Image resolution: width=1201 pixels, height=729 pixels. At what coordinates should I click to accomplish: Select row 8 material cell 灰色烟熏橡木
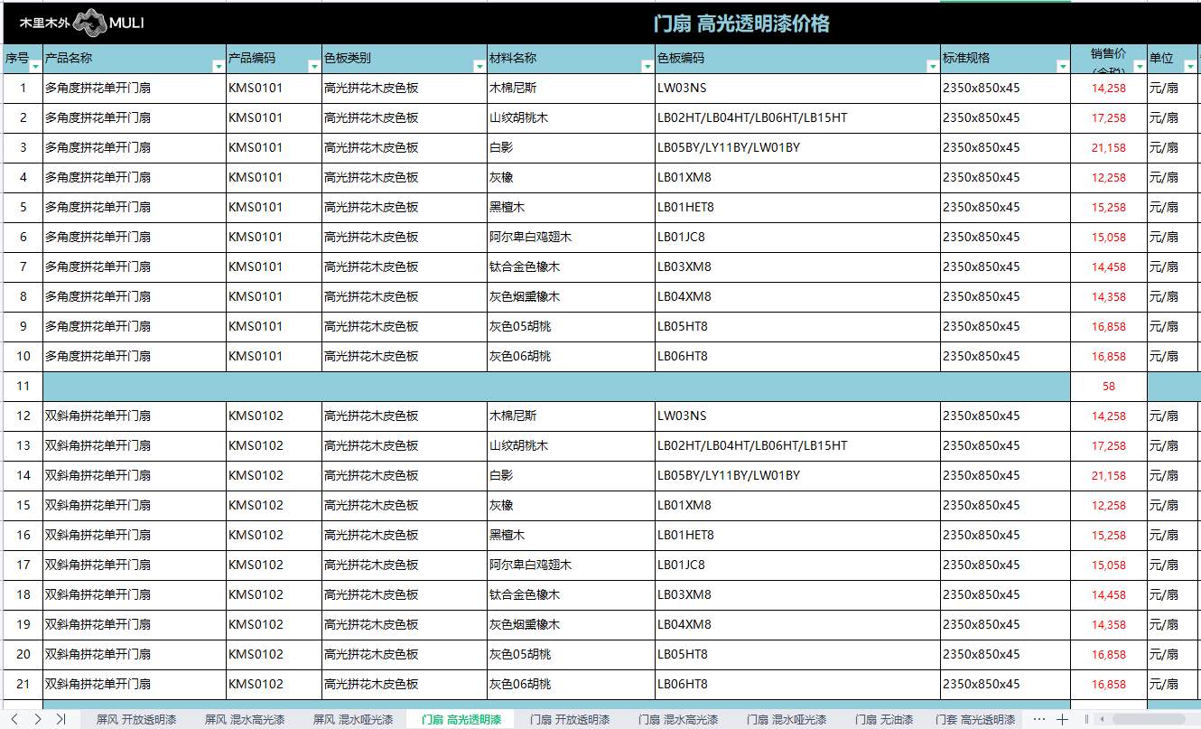pyautogui.click(x=571, y=297)
